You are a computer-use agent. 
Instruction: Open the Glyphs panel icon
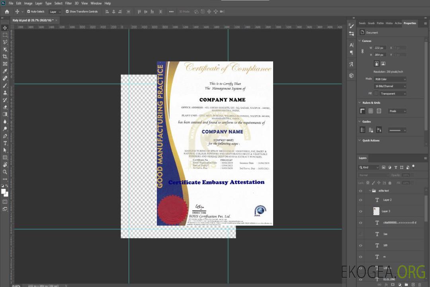click(x=352, y=64)
